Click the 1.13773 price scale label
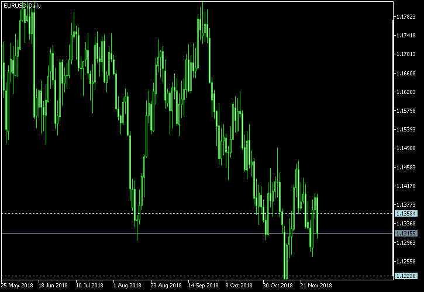The width and height of the screenshot is (424, 292). (x=406, y=205)
